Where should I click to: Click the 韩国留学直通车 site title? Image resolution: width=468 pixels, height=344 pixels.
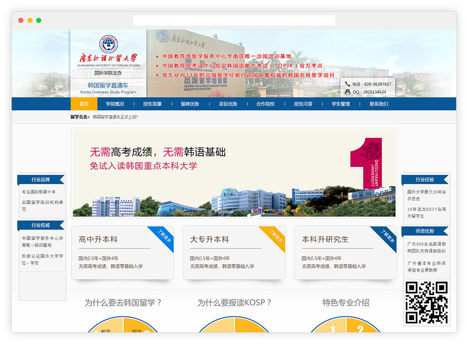pyautogui.click(x=108, y=85)
